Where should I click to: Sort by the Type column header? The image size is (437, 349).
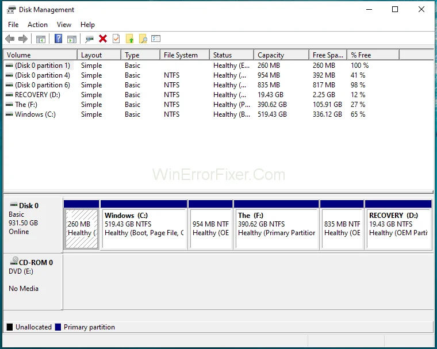pyautogui.click(x=141, y=55)
